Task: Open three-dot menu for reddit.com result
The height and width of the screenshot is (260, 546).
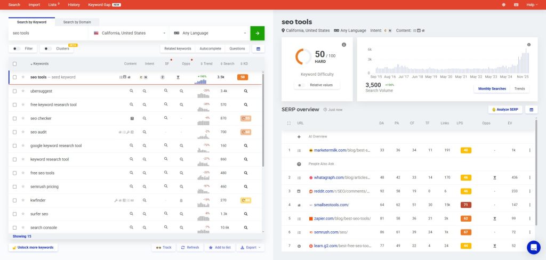Action: [529, 191]
